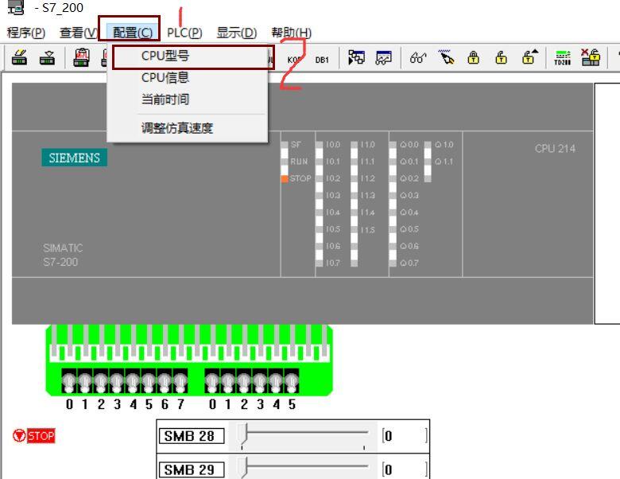Image resolution: width=620 pixels, height=479 pixels.
Task: Click the Q0.0 output indicator
Action: (392, 145)
